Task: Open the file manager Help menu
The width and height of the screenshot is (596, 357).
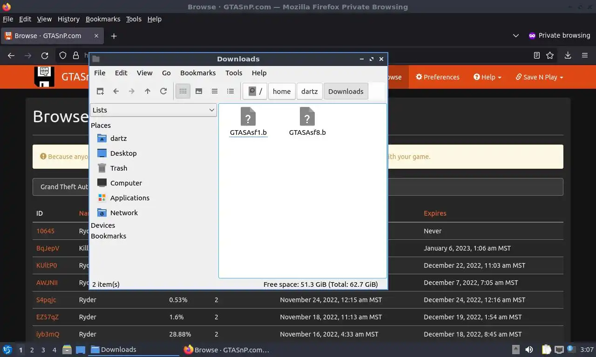Action: pyautogui.click(x=259, y=73)
